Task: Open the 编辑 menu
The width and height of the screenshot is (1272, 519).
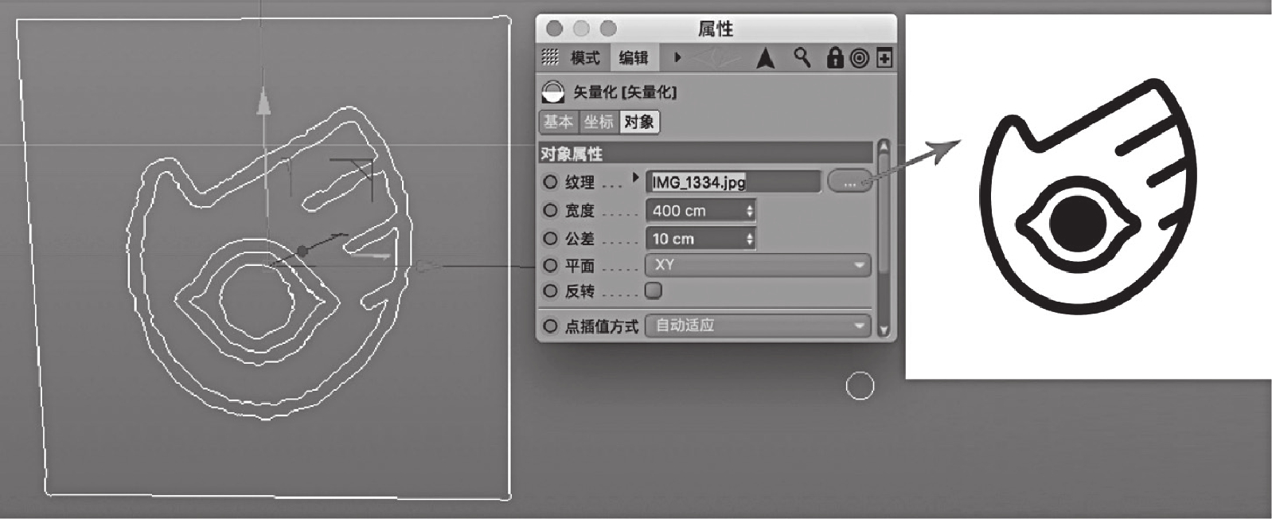Action: (x=634, y=58)
